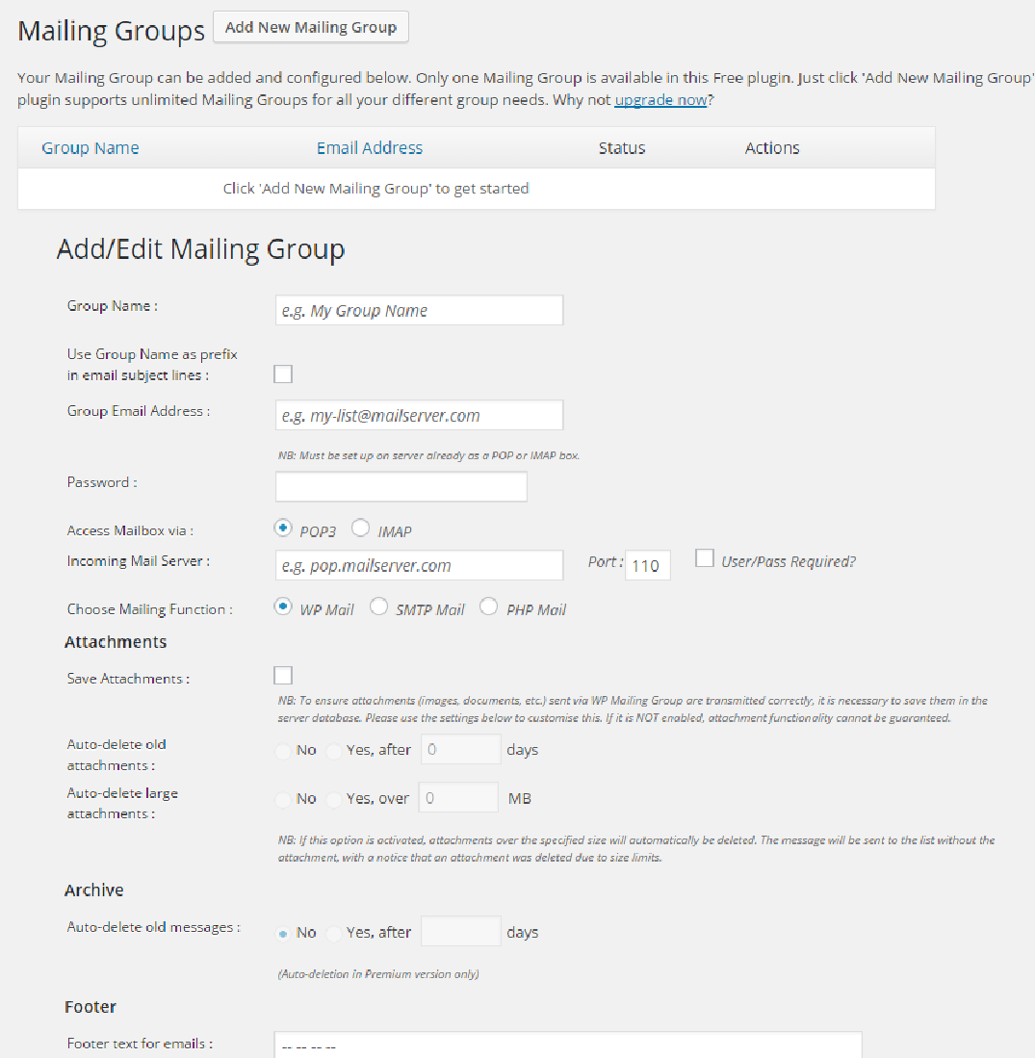Focus the Group Name text field
This screenshot has width=1035, height=1058.
(419, 310)
